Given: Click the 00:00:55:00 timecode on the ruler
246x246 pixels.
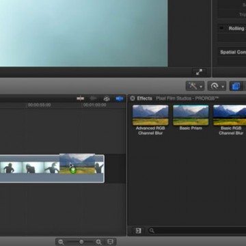Looking at the screenshot, I should 39,105.
